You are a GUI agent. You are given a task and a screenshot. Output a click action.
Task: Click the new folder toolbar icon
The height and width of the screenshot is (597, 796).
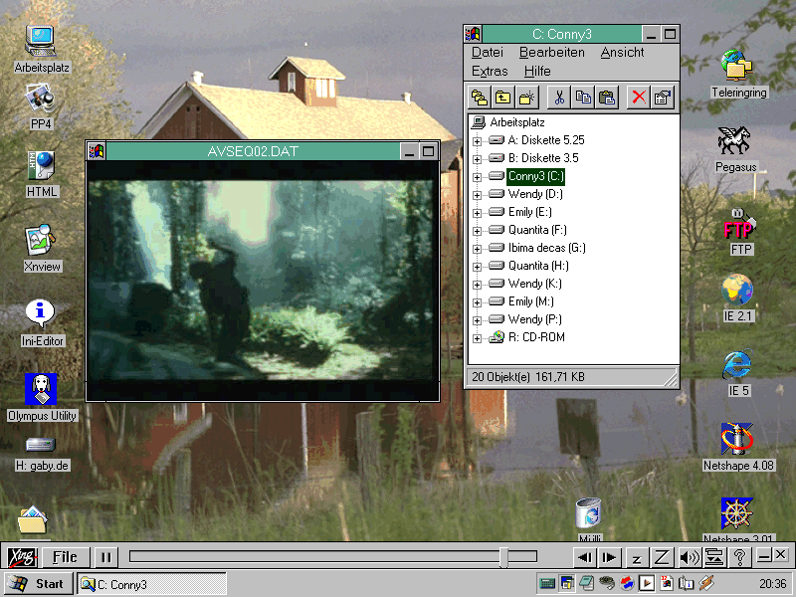tap(527, 97)
